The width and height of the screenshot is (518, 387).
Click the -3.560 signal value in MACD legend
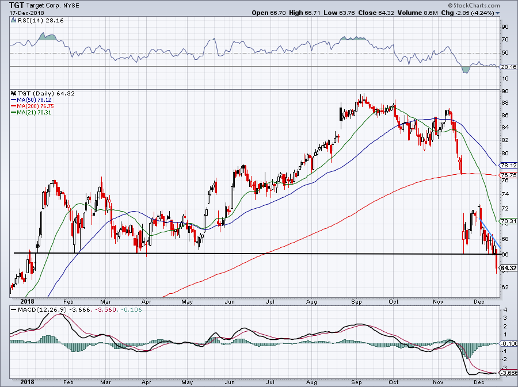pyautogui.click(x=105, y=310)
